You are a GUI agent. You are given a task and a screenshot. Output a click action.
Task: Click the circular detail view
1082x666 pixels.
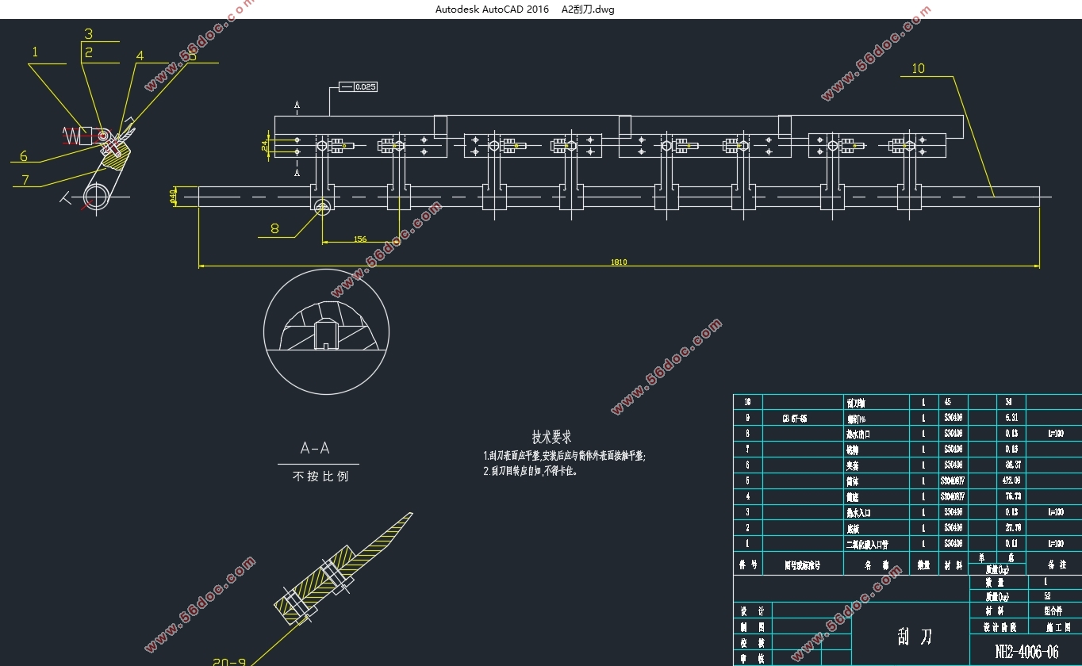326,331
